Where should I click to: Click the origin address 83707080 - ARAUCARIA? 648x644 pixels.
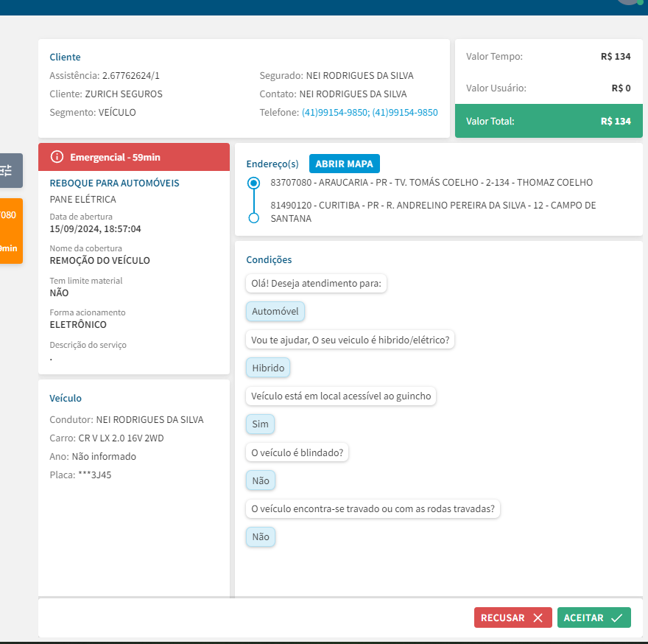pos(432,183)
